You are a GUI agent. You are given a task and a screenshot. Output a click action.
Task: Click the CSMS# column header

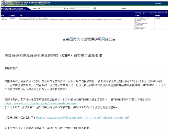(12, 15)
